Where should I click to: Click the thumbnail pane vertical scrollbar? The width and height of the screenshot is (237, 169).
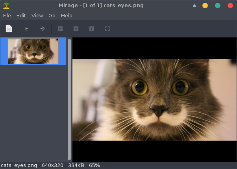click(69, 98)
